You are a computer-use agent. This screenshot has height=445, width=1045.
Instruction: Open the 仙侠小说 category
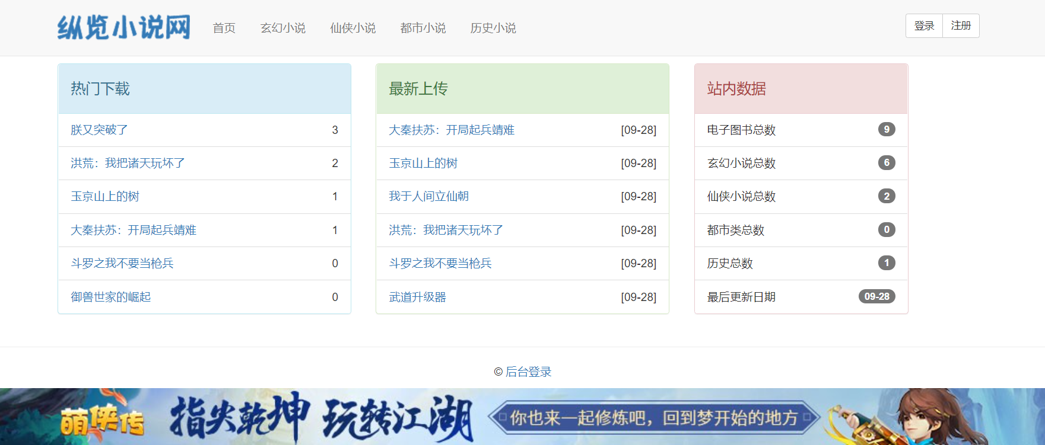point(352,28)
